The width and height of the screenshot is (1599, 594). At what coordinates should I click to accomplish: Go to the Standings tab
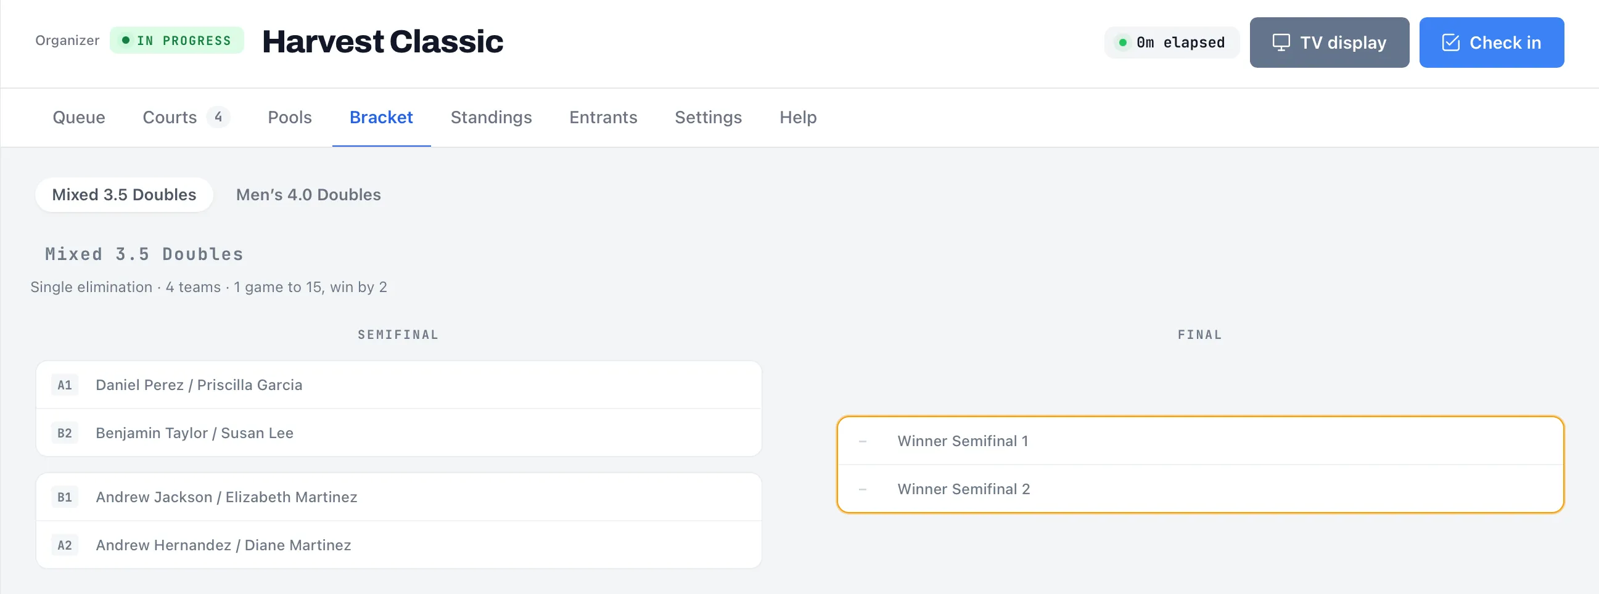491,117
